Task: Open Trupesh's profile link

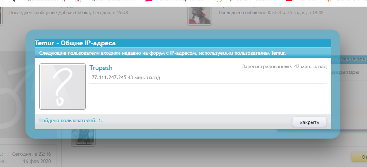Action: tap(101, 68)
